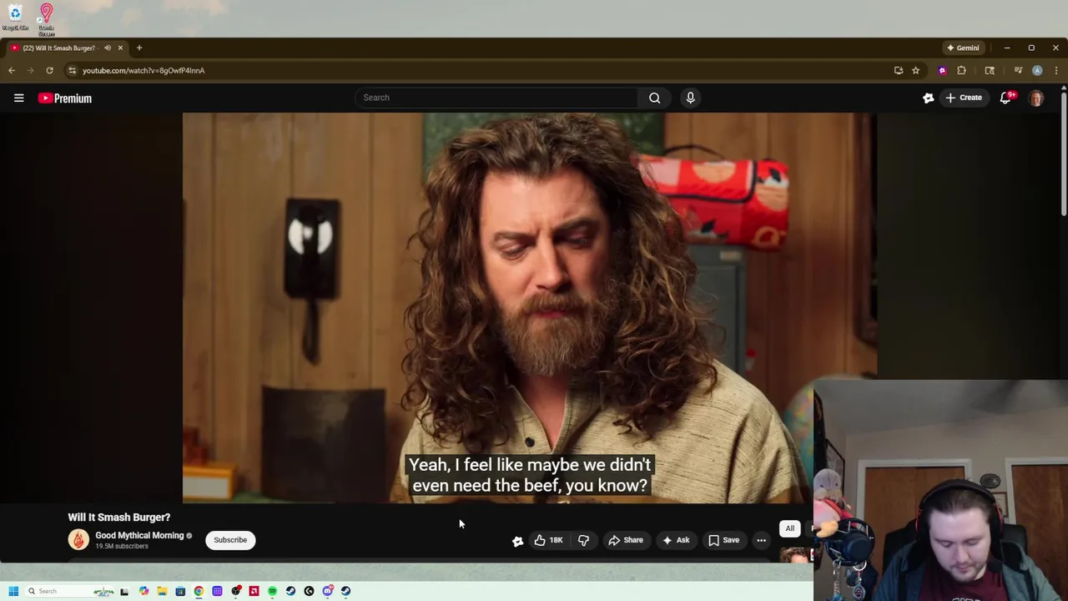Screen dimensions: 1068x601
Task: Go back in browser history
Action: tap(12, 70)
